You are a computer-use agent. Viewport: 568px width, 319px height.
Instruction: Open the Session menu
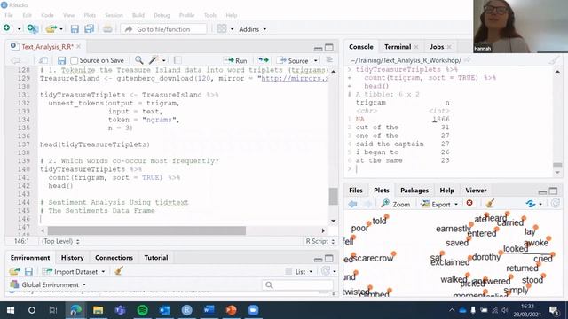click(114, 15)
